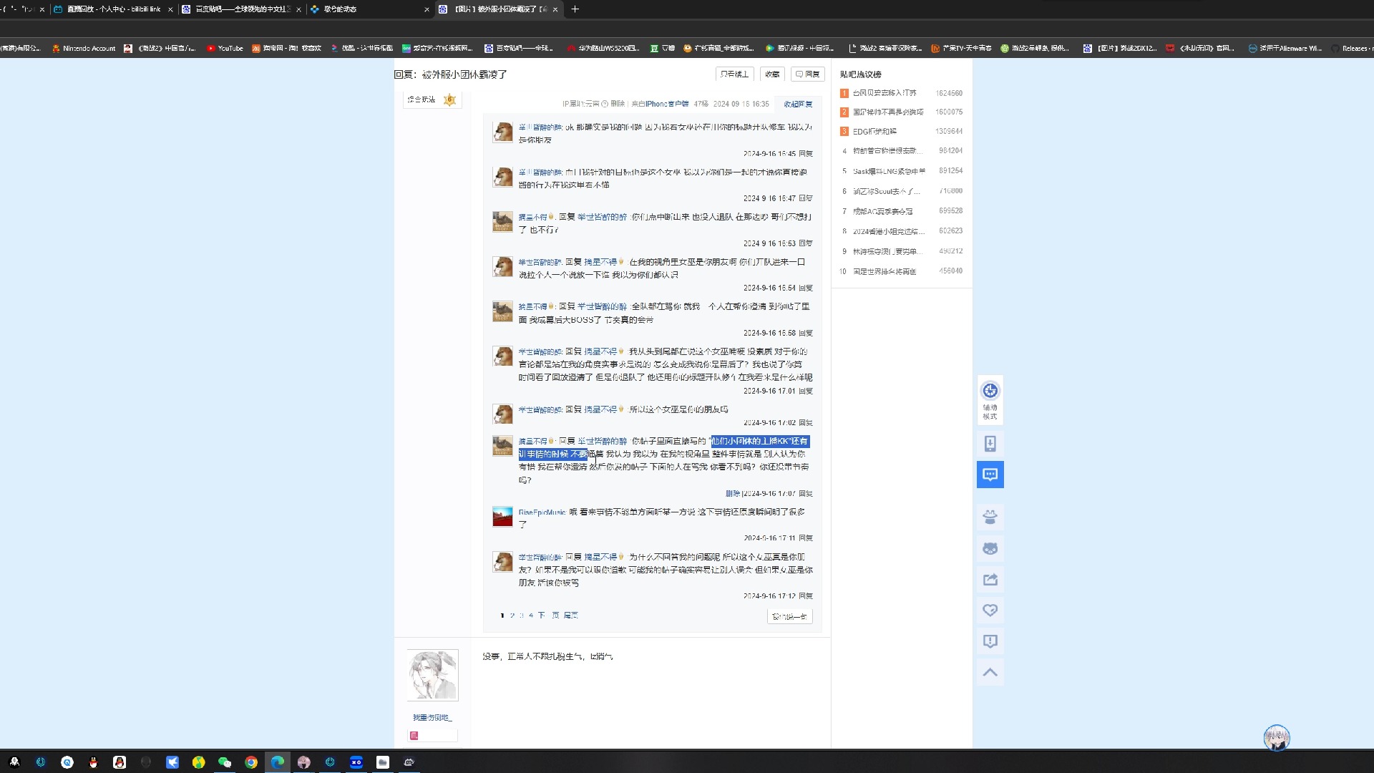Open the Nintendo Account bookmark

(84, 49)
